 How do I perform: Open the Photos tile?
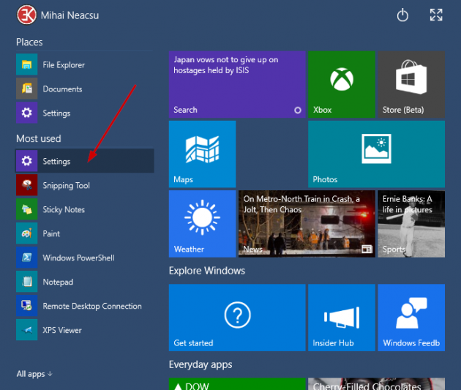point(376,154)
